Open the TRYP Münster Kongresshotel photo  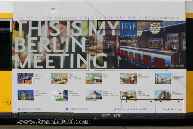coord(94,95)
